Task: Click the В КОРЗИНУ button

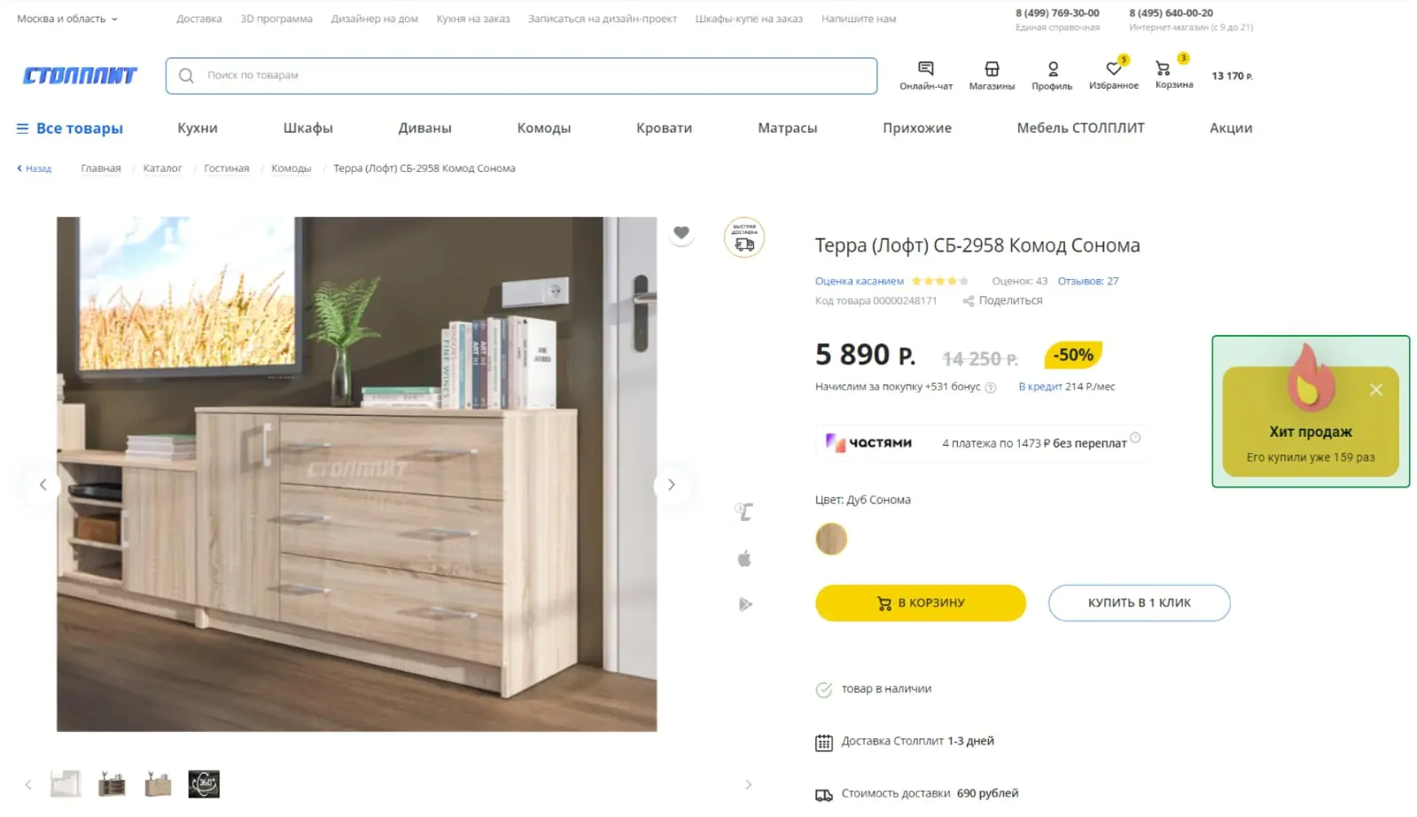Action: pos(921,603)
